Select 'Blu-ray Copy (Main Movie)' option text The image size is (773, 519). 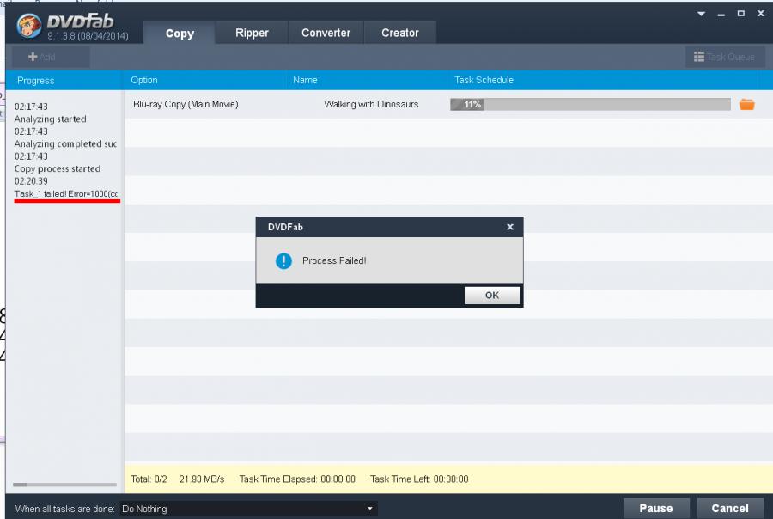pos(186,104)
